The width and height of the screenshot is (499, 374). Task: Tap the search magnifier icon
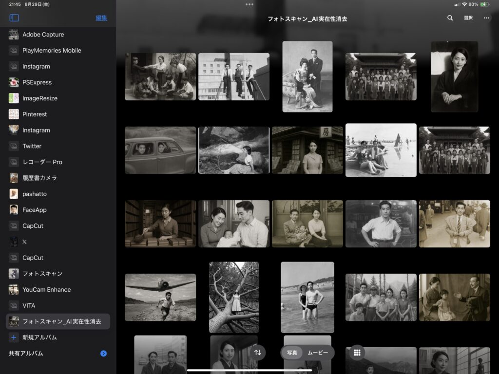450,18
